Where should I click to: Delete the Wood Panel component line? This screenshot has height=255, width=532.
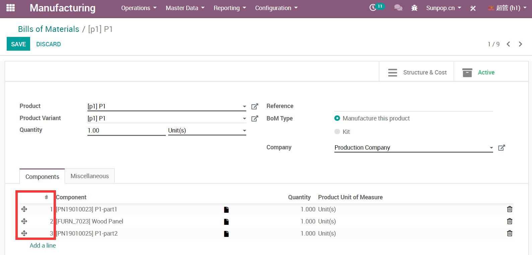510,221
